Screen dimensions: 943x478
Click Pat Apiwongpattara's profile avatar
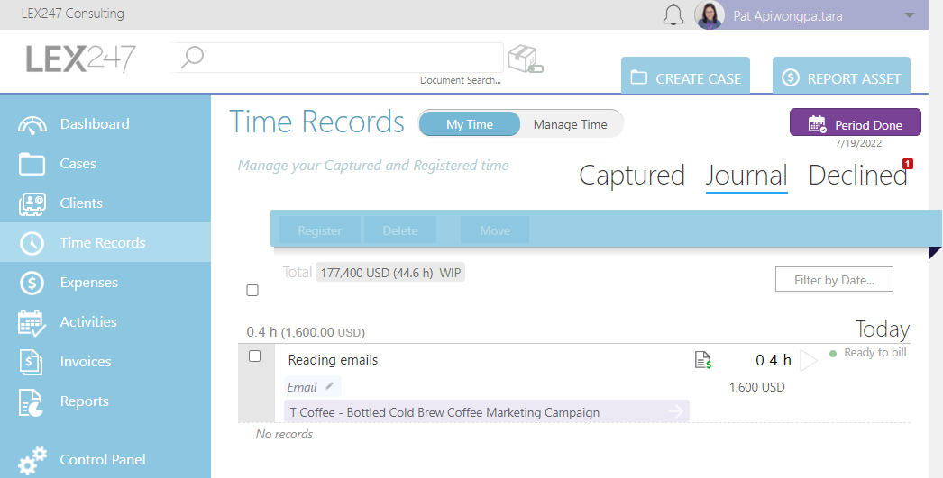(x=710, y=15)
